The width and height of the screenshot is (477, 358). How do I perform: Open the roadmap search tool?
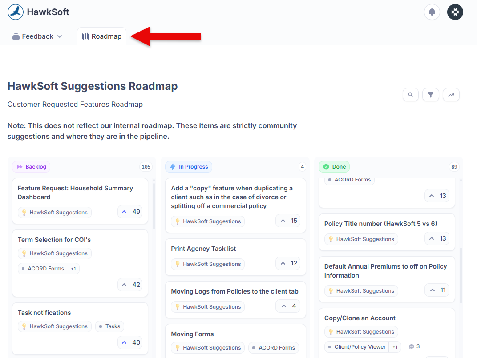point(410,95)
